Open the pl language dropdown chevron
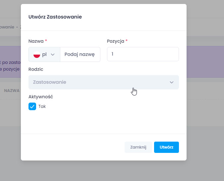 click(52, 55)
